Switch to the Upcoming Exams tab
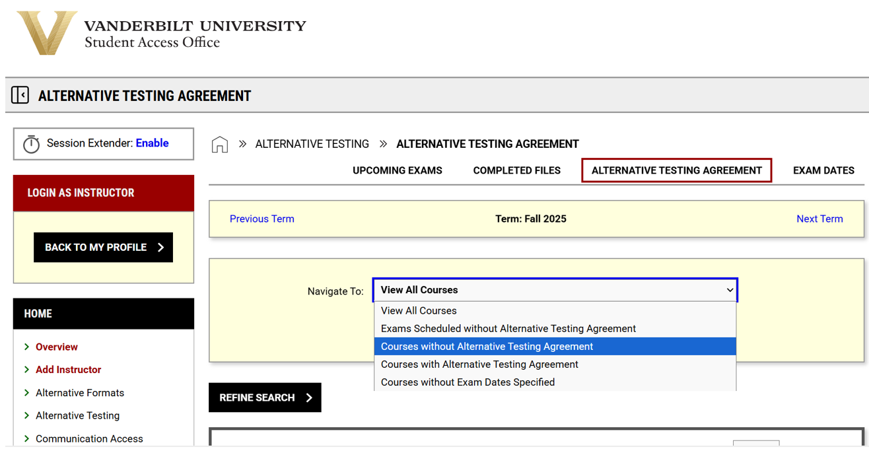The height and width of the screenshot is (451, 869). point(397,170)
